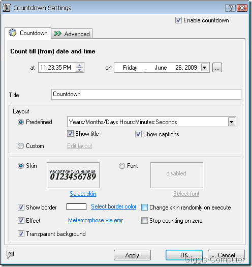Select the Custom layout radio button
Screen dimensions: 252x267
[21, 146]
